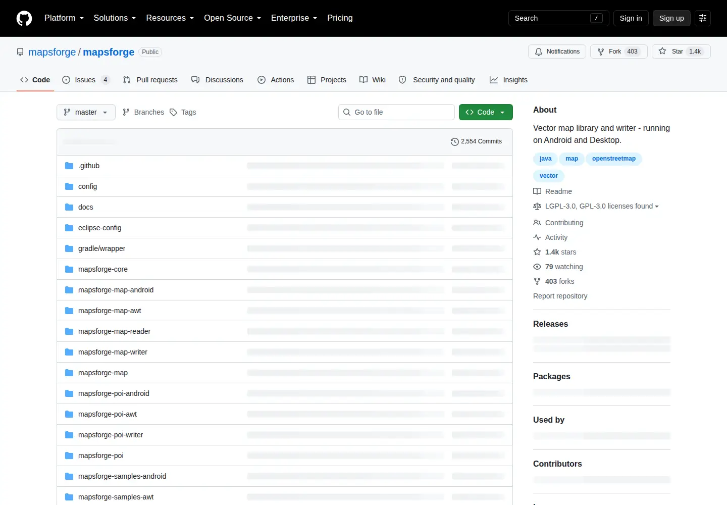Click the Notifications bell button
The width and height of the screenshot is (727, 505).
[x=557, y=52]
